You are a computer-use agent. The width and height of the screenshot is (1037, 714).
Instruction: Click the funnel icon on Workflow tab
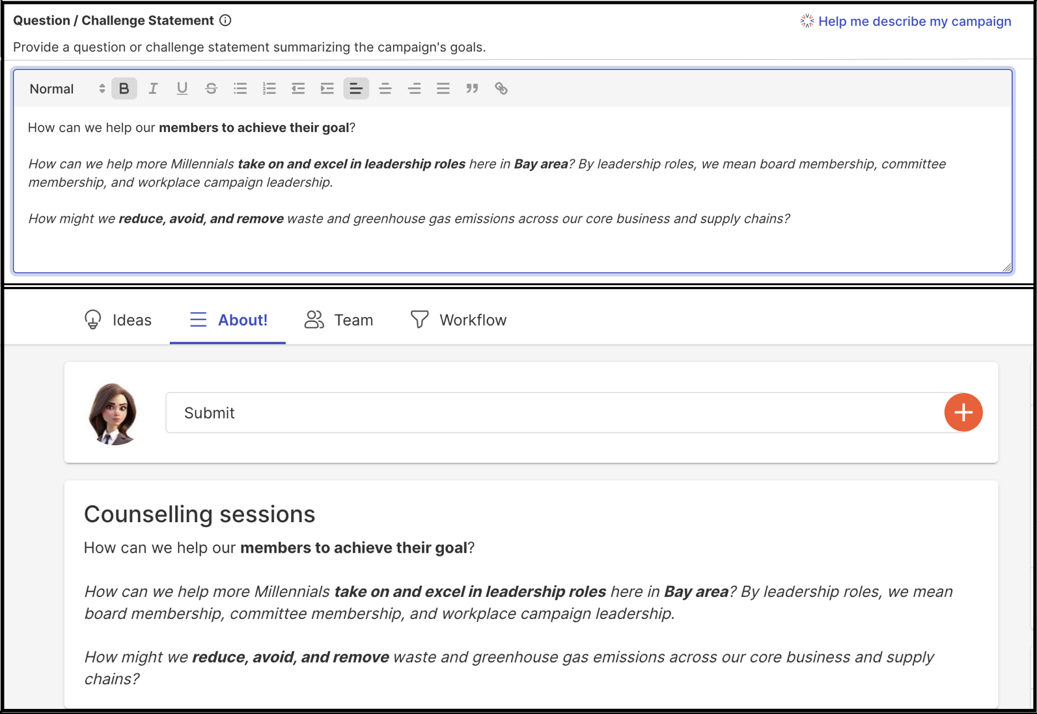(x=420, y=320)
